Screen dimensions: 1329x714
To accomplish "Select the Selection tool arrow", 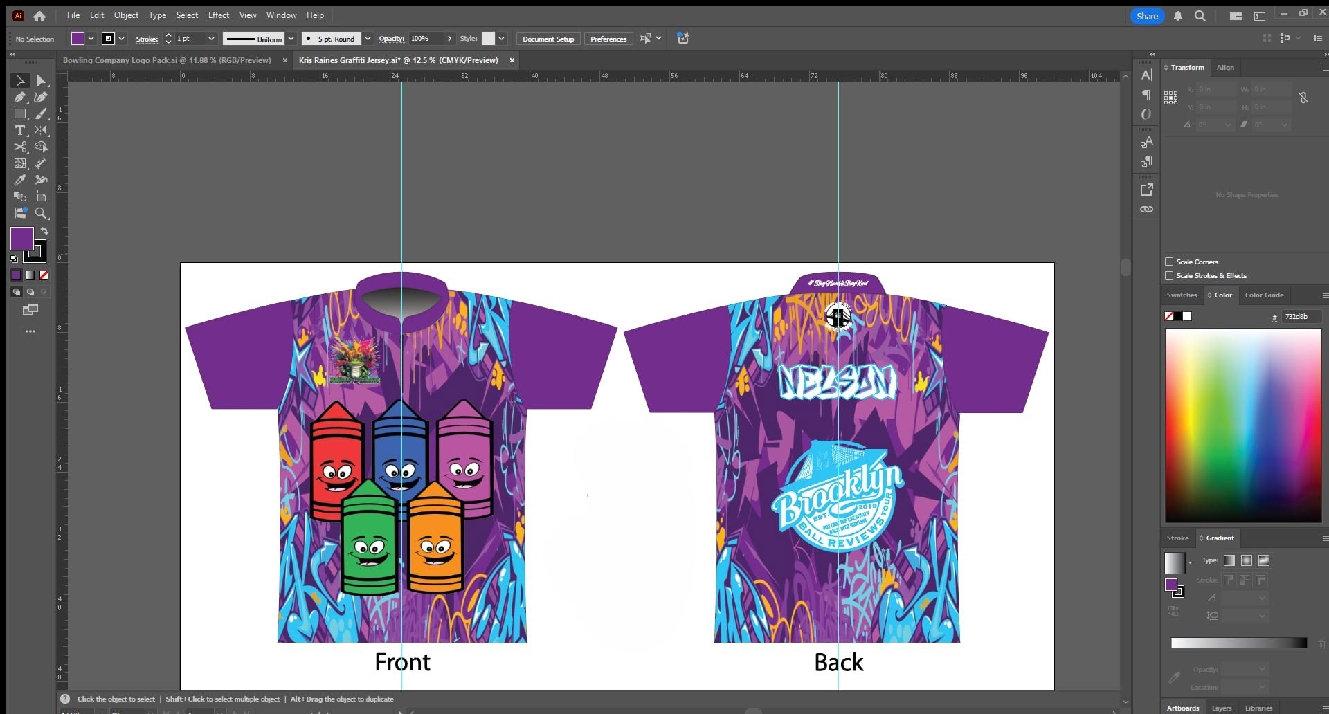I will [20, 81].
